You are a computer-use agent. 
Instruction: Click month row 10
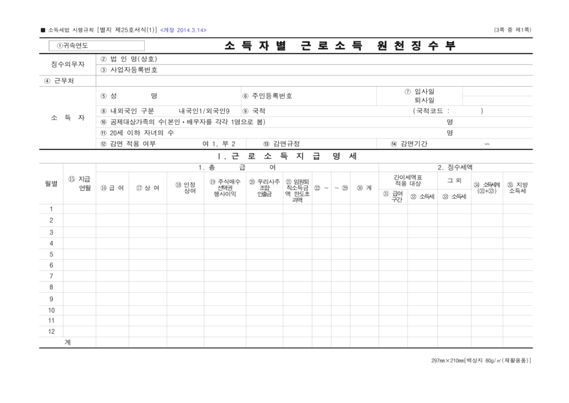click(x=286, y=310)
